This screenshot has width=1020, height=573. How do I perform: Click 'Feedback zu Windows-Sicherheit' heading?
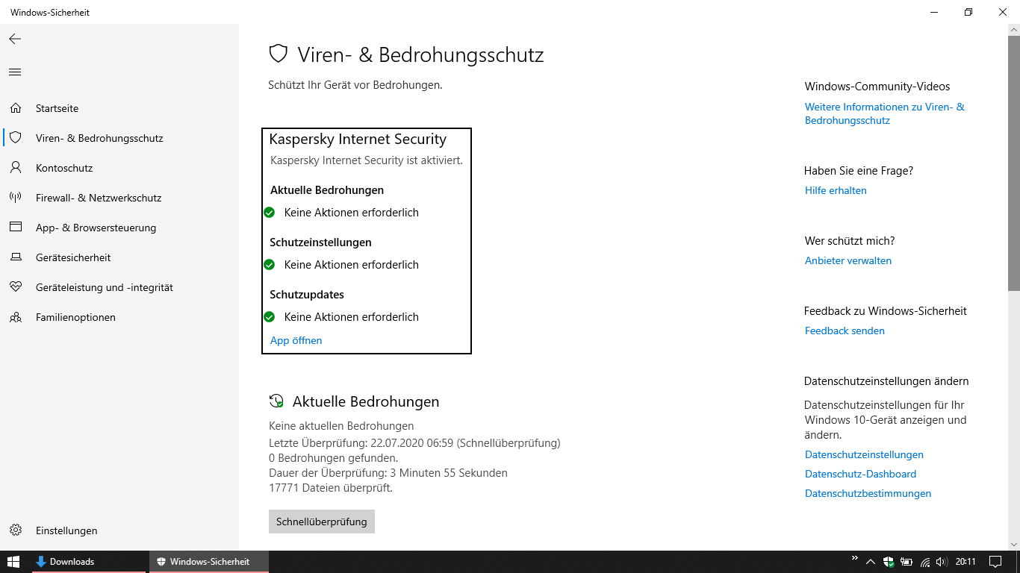point(886,311)
